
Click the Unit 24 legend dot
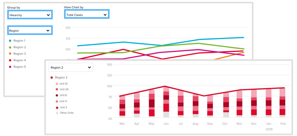click(x=57, y=89)
